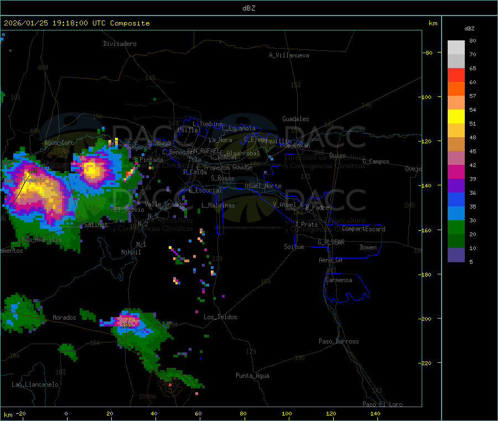Click the Paso_El_Loro label at the bottom right

pos(382,404)
